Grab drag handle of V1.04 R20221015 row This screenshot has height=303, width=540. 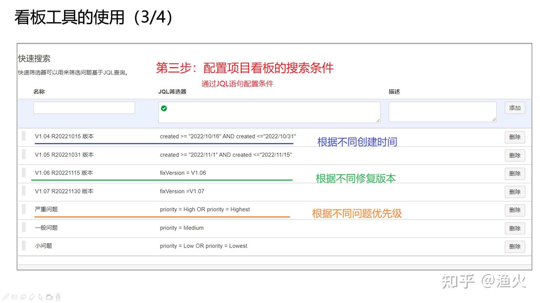[x=24, y=137]
